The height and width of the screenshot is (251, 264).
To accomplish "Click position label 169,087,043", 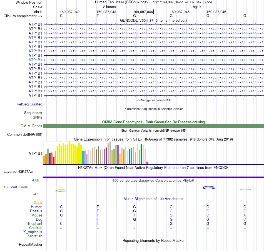I will [x=106, y=12].
